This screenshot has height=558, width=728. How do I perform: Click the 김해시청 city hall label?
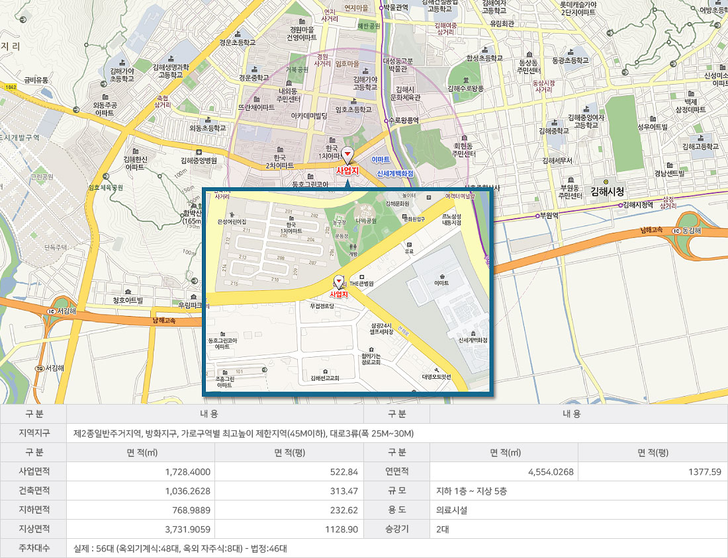pyautogui.click(x=608, y=192)
